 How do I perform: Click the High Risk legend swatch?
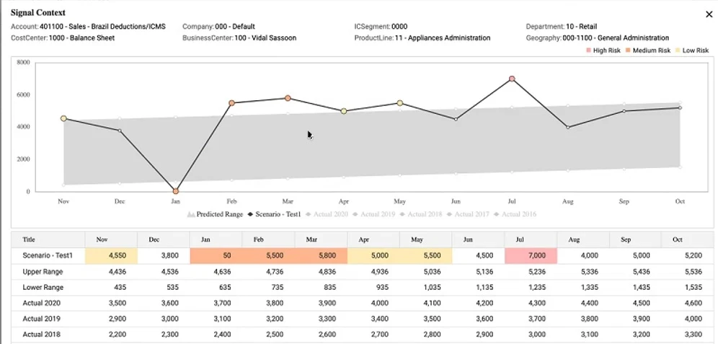(588, 50)
